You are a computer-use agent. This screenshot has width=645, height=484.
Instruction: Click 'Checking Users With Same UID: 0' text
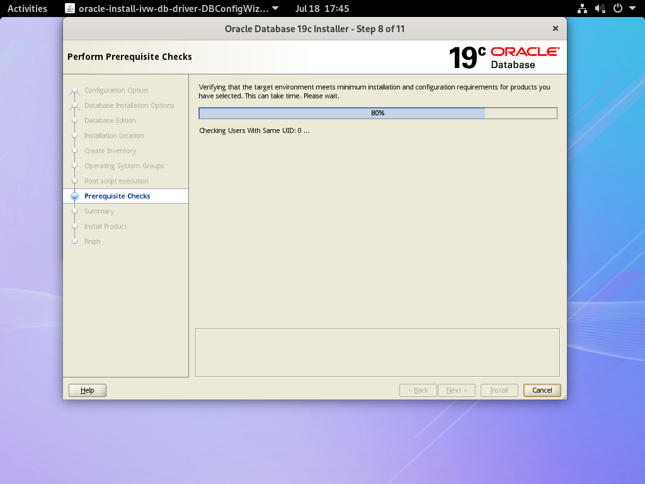[254, 130]
